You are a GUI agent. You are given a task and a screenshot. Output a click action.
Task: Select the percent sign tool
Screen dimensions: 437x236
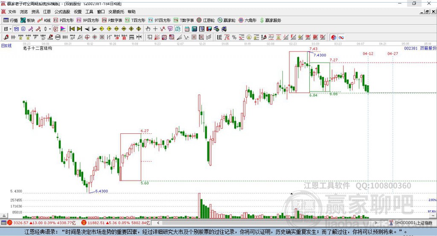tap(234, 37)
